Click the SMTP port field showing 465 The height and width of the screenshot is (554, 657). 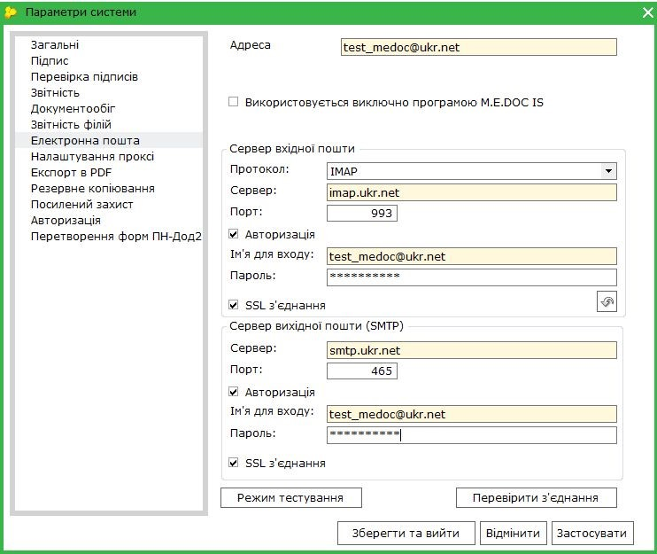[361, 371]
